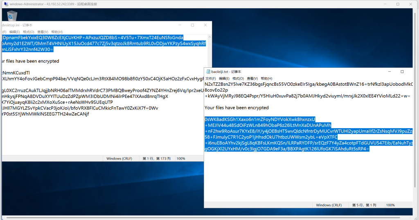Open 帮助(H) menu in desktop.ini window

[56, 32]
